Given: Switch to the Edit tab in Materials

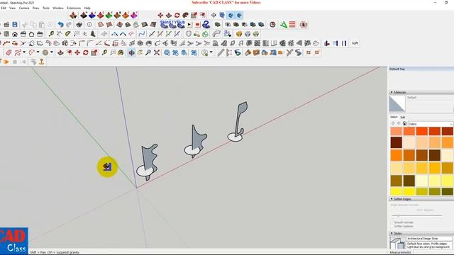Looking at the screenshot, I should click(402, 118).
